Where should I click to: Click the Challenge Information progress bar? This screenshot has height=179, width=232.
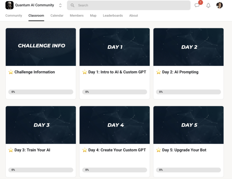pos(41,92)
